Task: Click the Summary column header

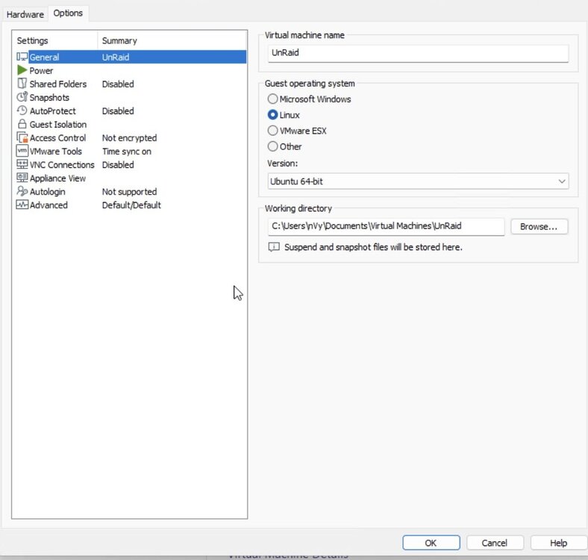Action: [172, 40]
